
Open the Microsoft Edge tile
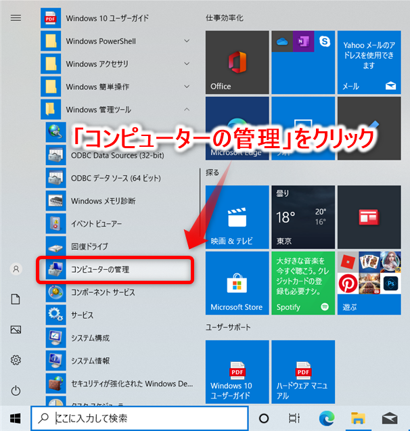coord(237,129)
